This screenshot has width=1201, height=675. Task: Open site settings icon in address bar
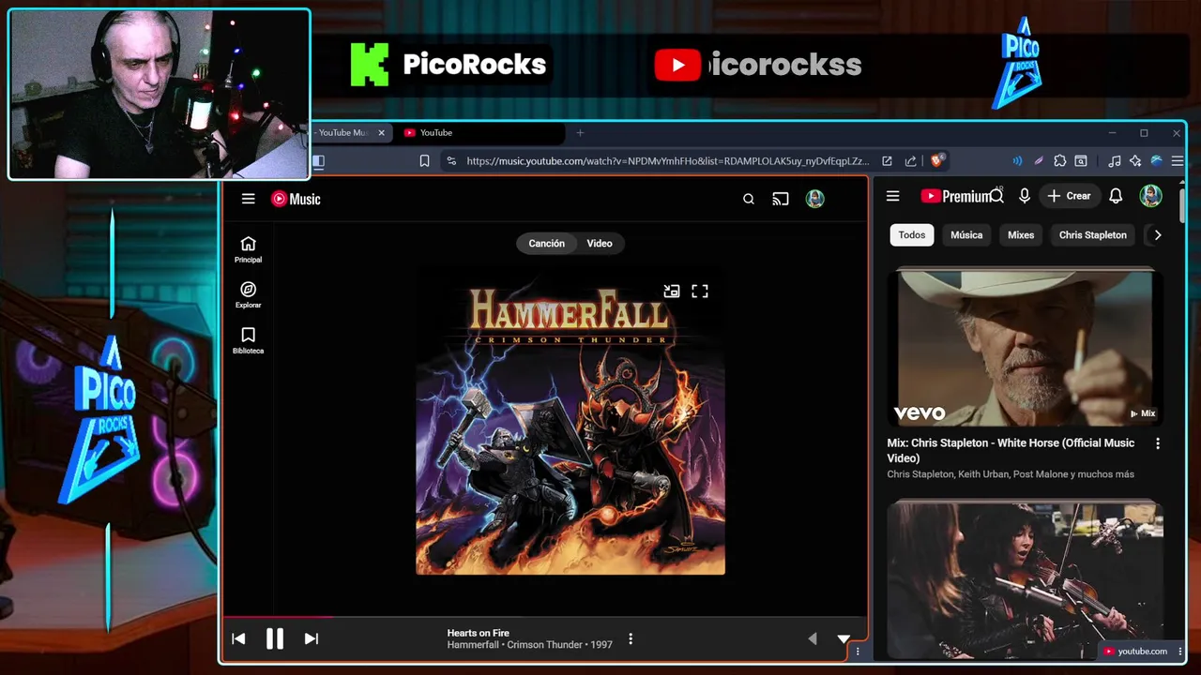click(x=451, y=161)
